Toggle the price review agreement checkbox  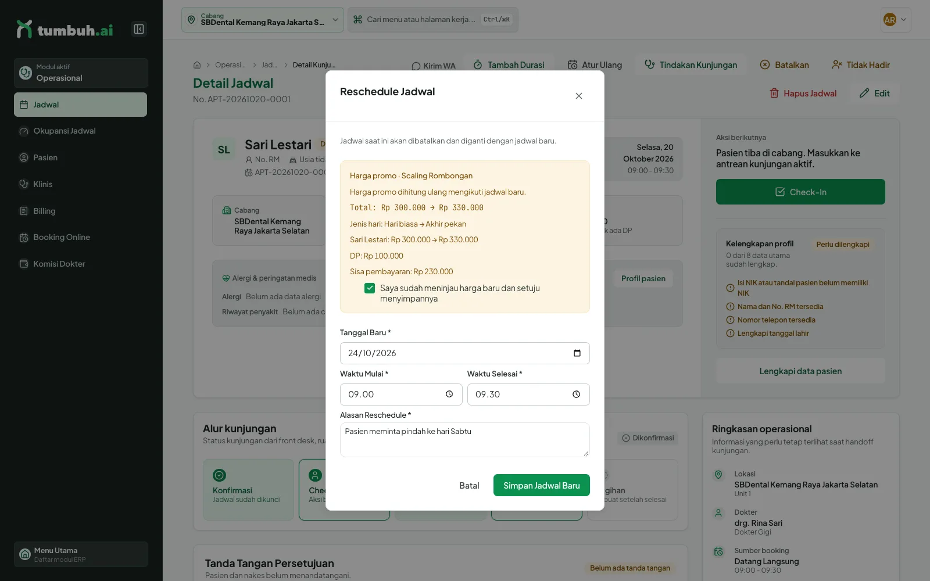click(370, 288)
